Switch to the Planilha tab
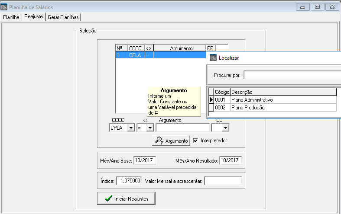This screenshot has width=341, height=214. pyautogui.click(x=11, y=17)
